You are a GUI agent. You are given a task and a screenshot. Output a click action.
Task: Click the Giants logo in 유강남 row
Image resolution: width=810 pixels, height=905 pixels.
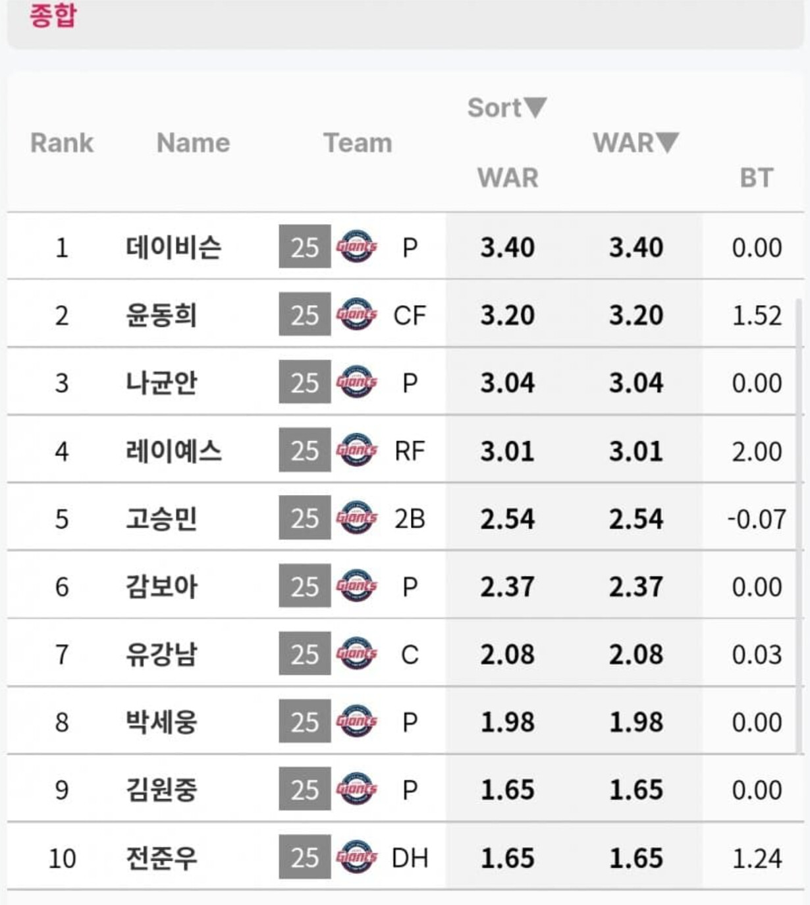356,655
